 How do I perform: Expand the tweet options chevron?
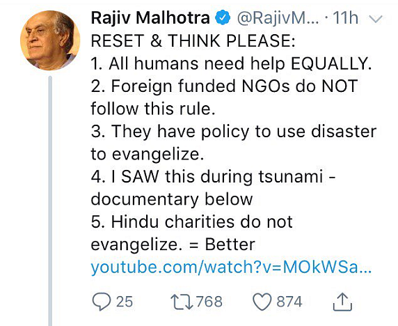pyautogui.click(x=376, y=19)
